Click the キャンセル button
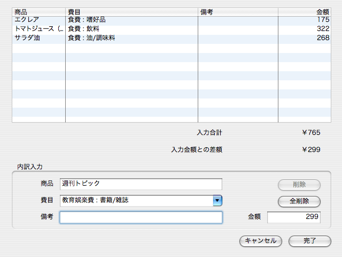The image size is (342, 257). 260,241
